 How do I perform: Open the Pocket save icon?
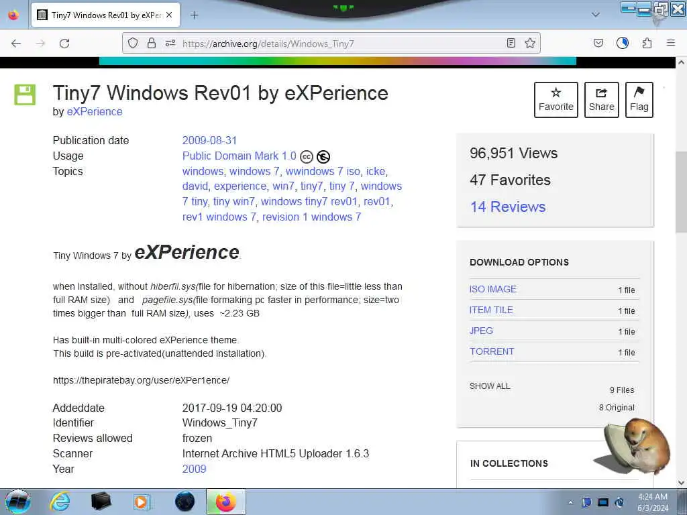598,43
